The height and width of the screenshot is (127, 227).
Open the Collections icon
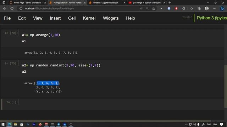tap(199, 8)
